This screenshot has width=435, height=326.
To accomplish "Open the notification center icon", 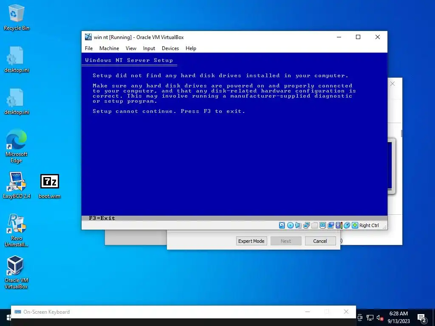I will (x=422, y=318).
